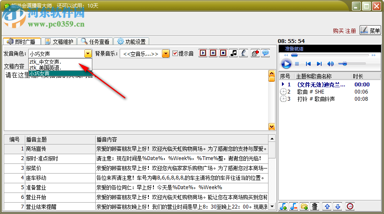Move the selected song up
Image resolution: width=384 pixels, height=214 pixels.
[327, 206]
